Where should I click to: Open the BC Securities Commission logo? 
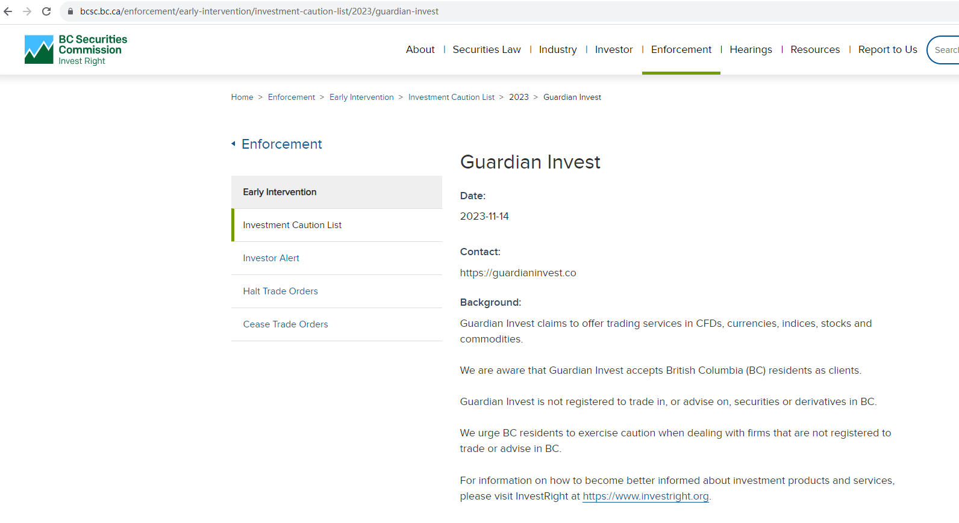[x=76, y=49]
